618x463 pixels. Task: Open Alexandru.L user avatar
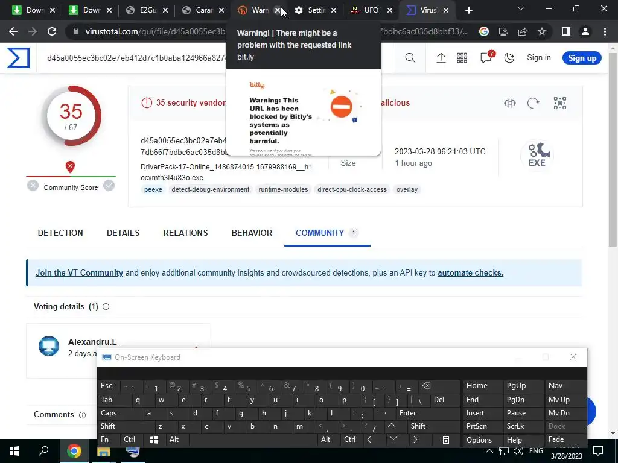point(49,346)
